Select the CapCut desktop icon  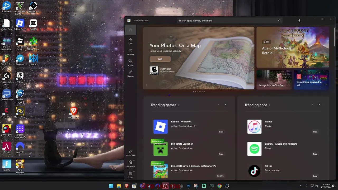point(33,25)
